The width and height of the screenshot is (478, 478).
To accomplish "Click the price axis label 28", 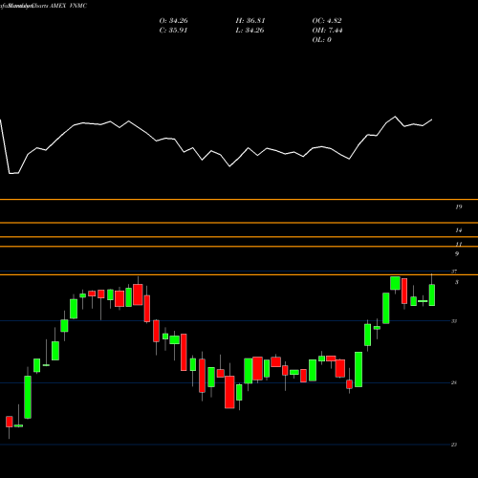I will pyautogui.click(x=454, y=382).
